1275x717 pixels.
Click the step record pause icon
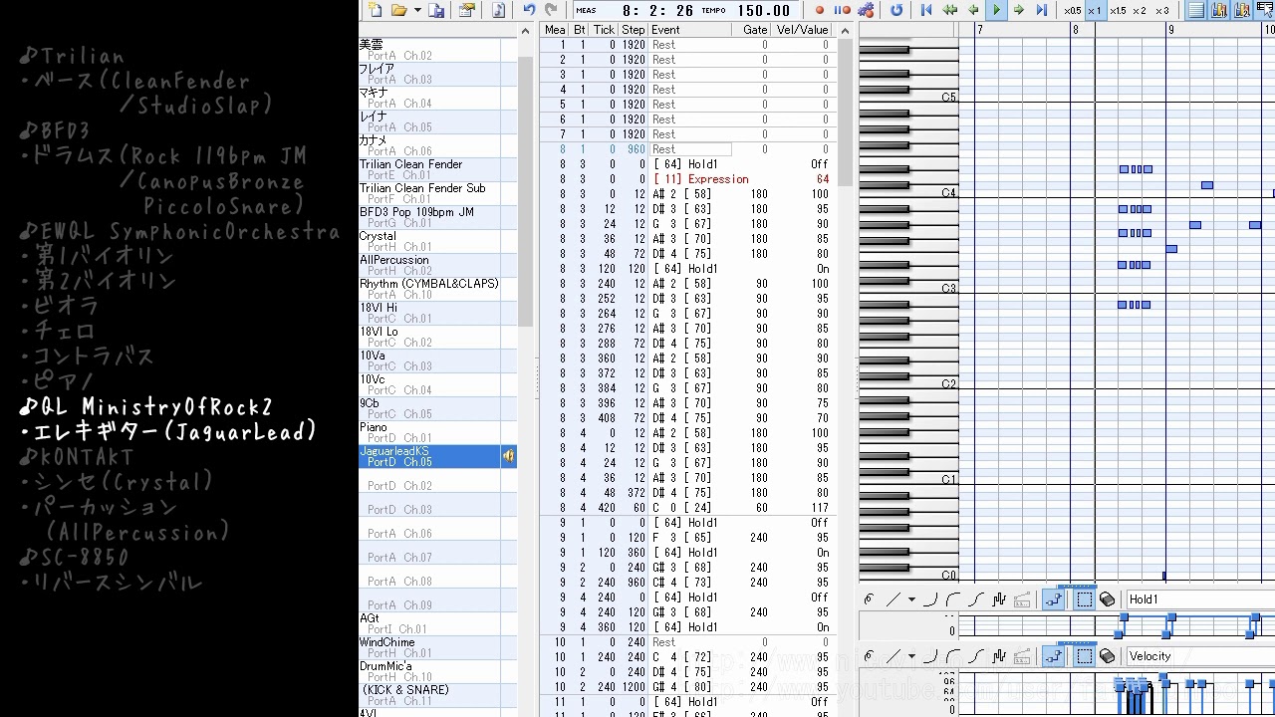(842, 10)
